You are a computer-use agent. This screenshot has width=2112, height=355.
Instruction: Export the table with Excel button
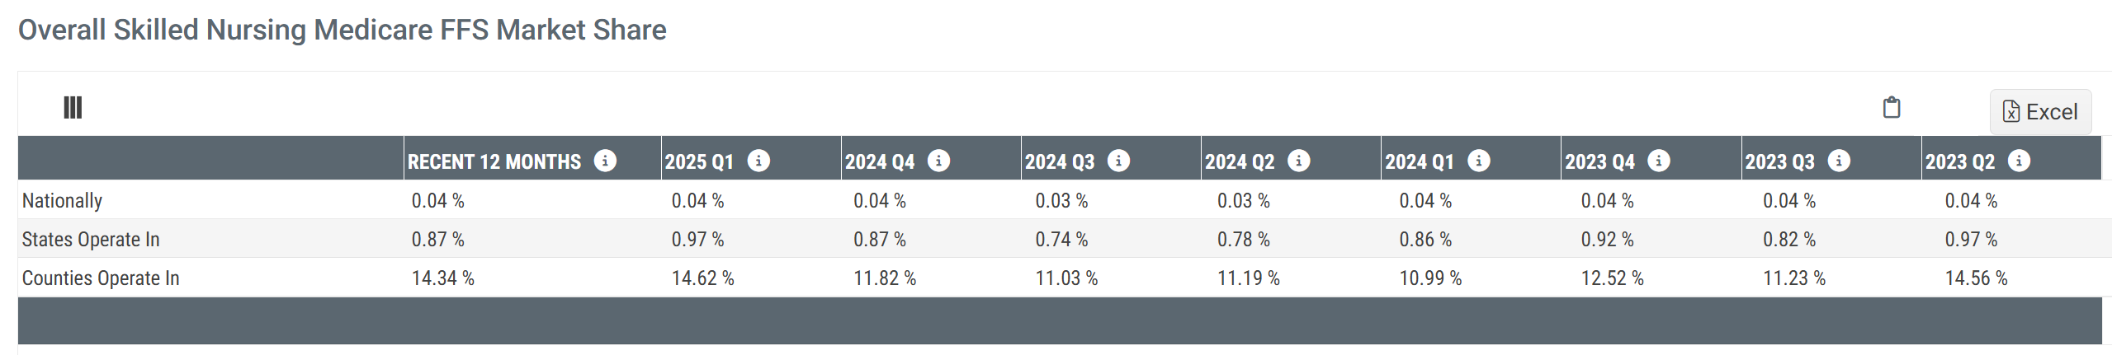pos(2039,112)
